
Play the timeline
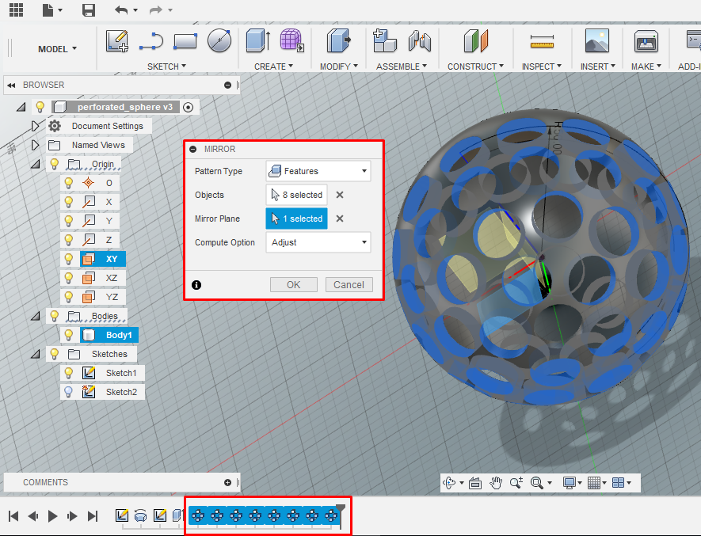point(52,516)
